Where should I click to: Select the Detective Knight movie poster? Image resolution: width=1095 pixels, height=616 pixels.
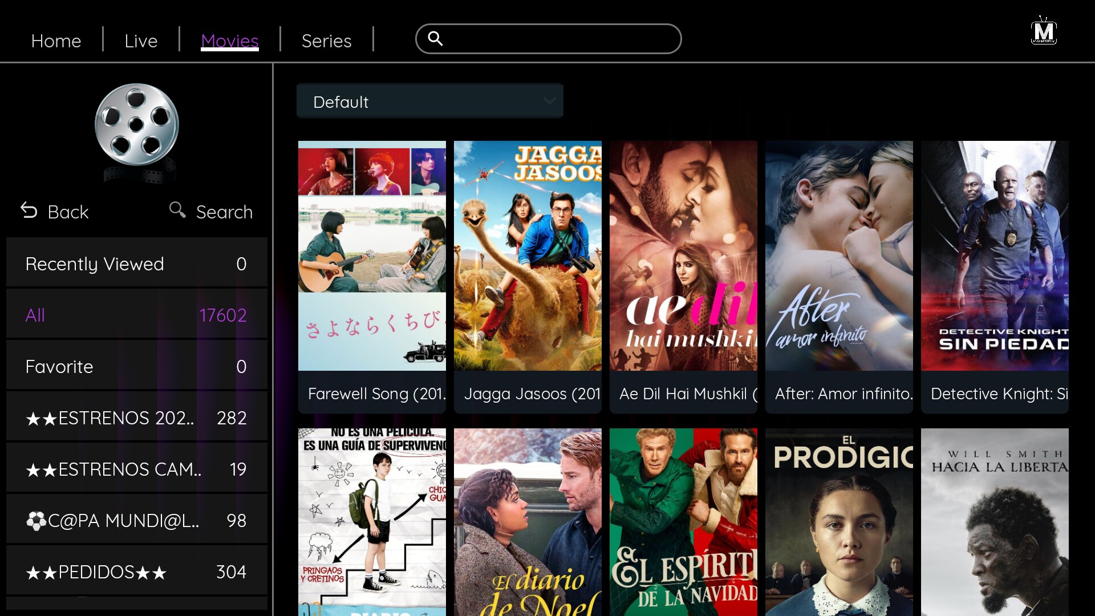(995, 277)
